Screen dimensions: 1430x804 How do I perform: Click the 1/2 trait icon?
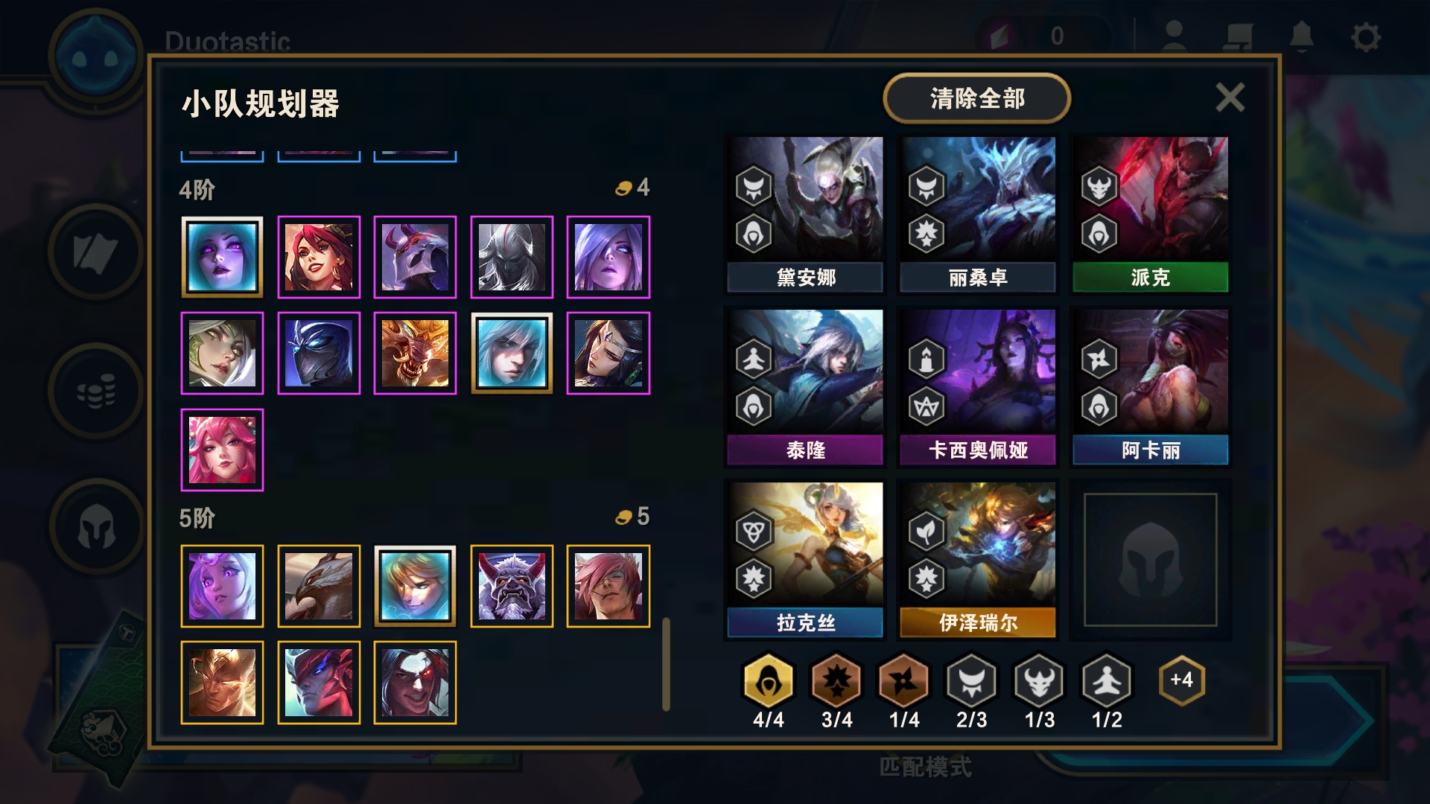1107,680
